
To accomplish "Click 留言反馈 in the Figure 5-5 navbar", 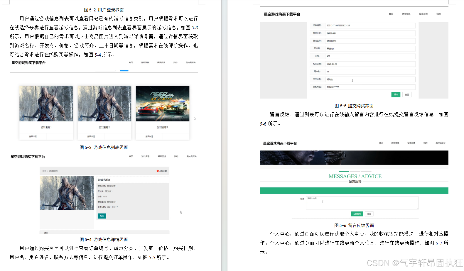I will pyautogui.click(x=423, y=14).
